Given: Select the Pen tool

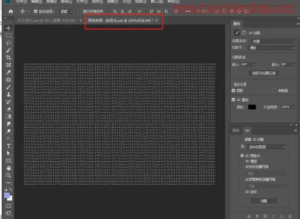Looking at the screenshot, I should coord(9,139).
